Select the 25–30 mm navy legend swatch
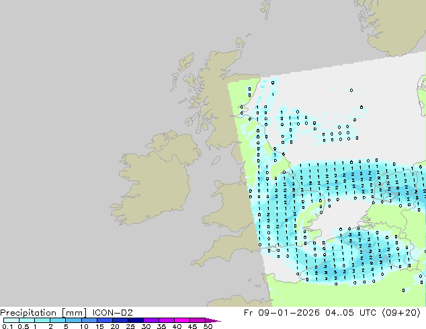Screen dimensions: 426x329 (135, 320)
